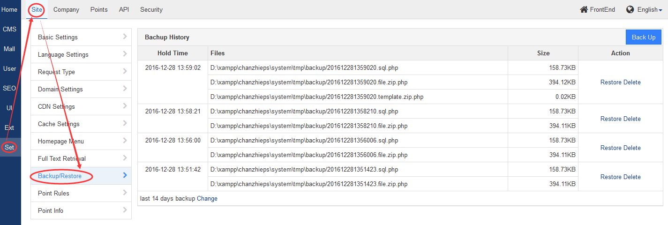This screenshot has width=668, height=225.
Task: Open Ext in left sidebar
Action: (9, 127)
